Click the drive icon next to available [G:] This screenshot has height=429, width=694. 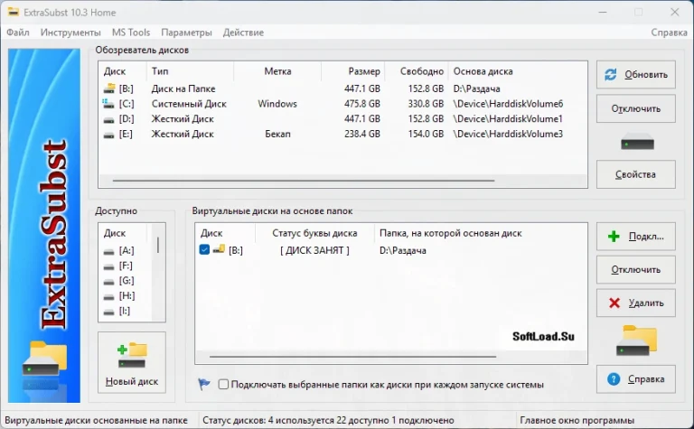pyautogui.click(x=108, y=281)
